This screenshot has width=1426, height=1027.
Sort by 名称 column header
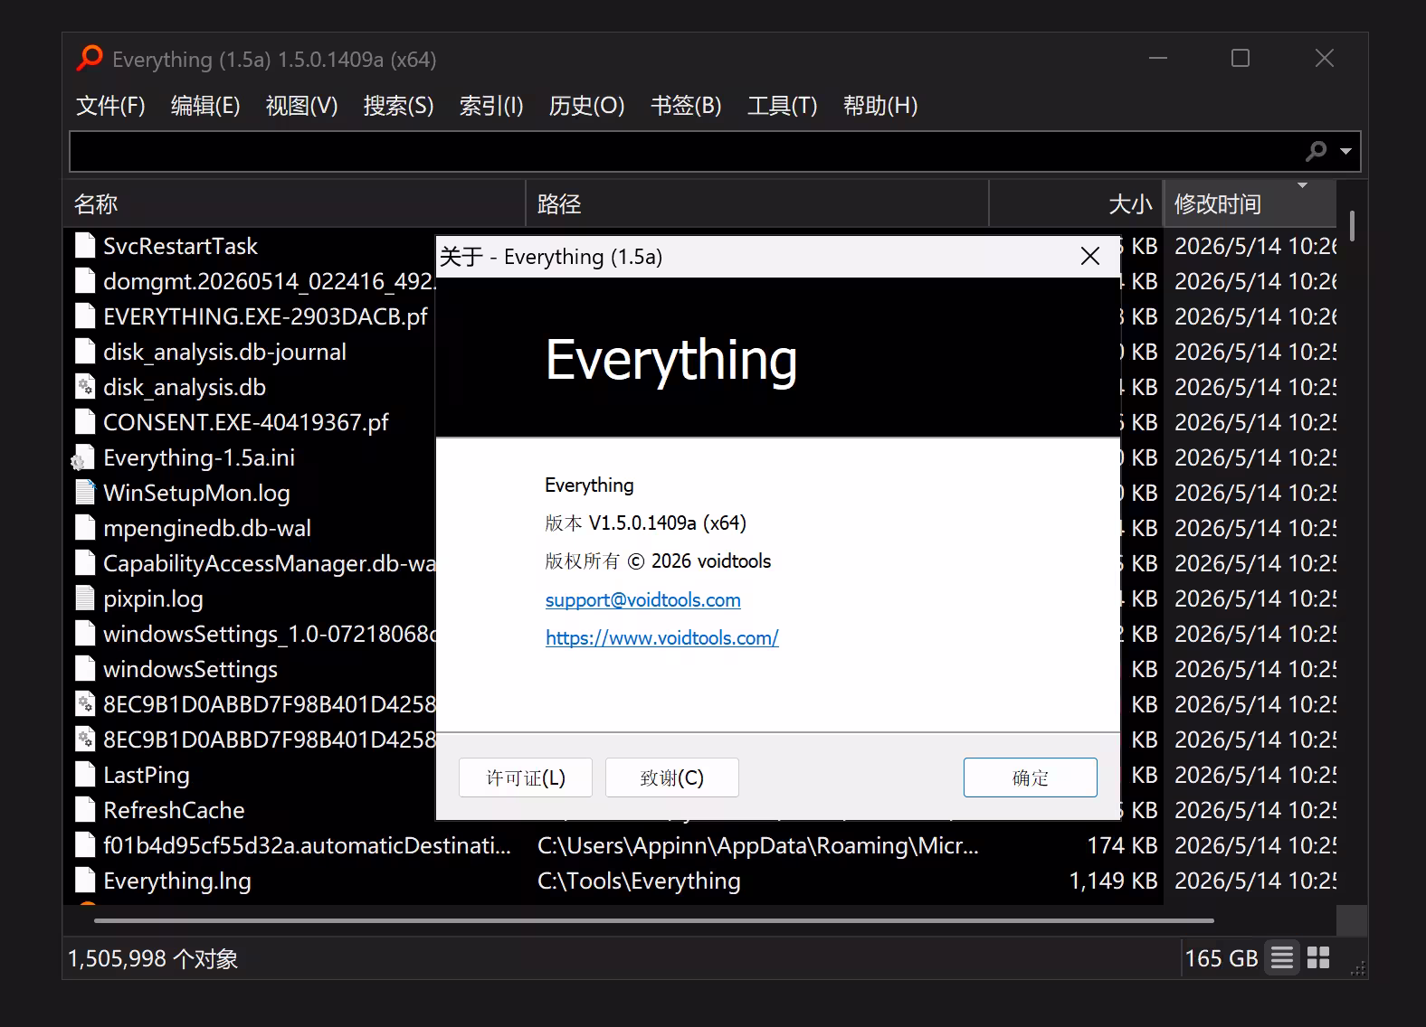pos(294,204)
